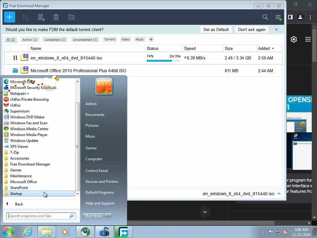
Task: Click the download progress bar at 74%
Action: pyautogui.click(x=163, y=61)
